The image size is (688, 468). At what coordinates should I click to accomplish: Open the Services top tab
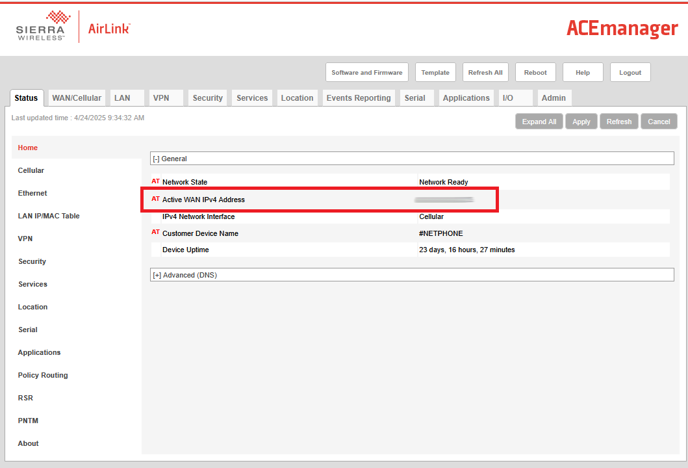pos(252,98)
